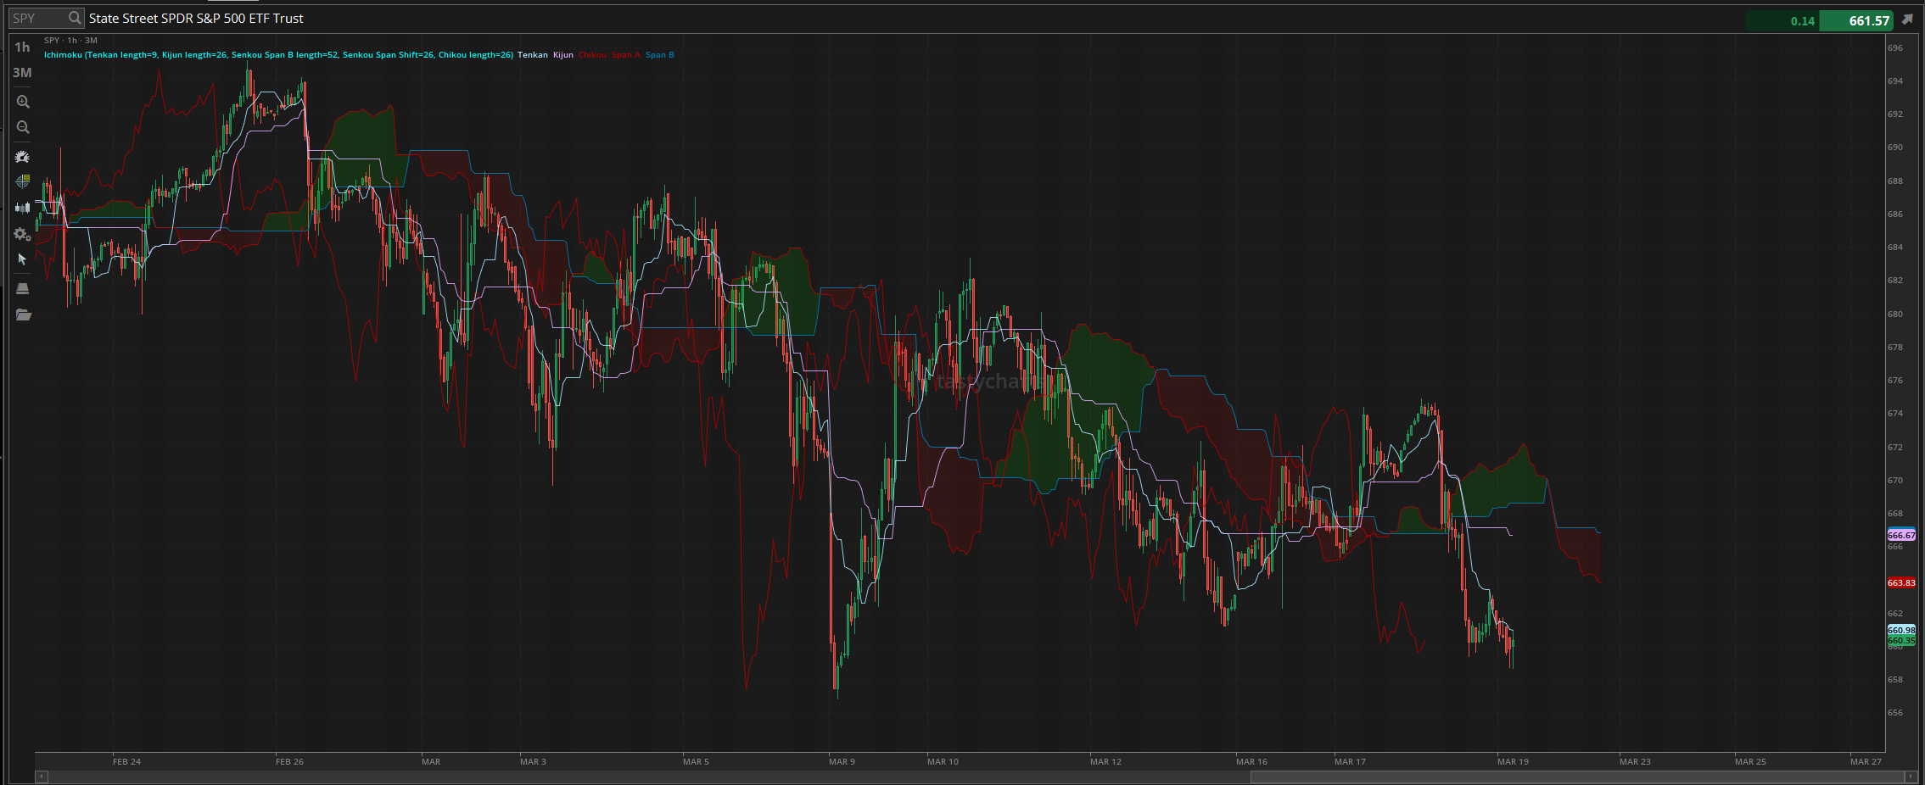Pop out chart with arrow icon
Viewport: 1925px width, 785px height.
point(1907,19)
